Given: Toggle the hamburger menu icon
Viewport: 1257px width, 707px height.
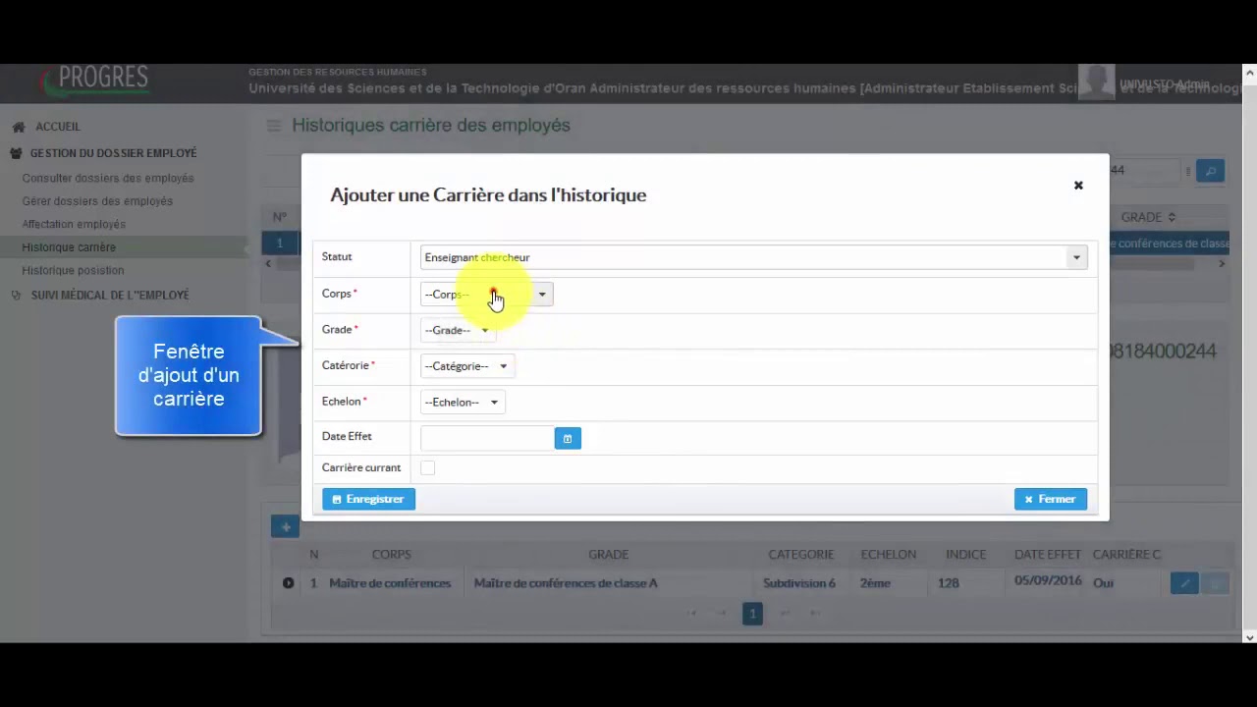Looking at the screenshot, I should tap(274, 126).
